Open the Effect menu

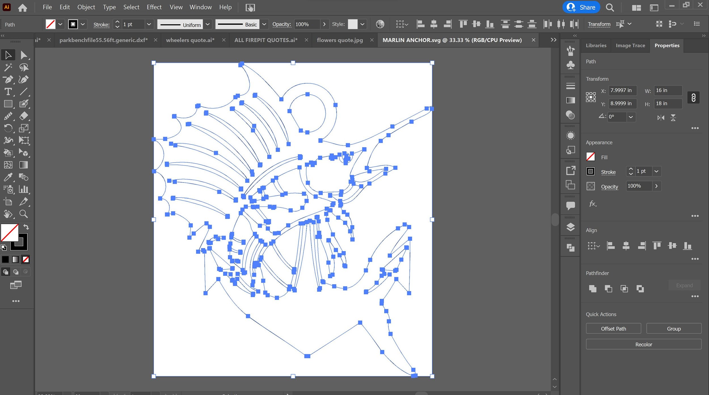[154, 7]
